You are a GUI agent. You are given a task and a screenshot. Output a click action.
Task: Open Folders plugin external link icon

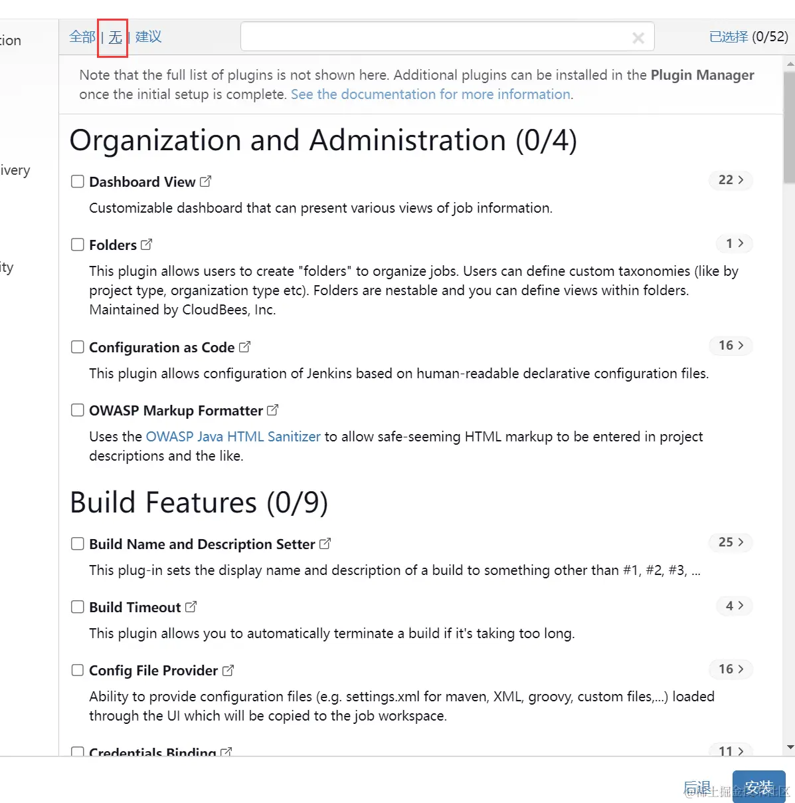click(147, 244)
